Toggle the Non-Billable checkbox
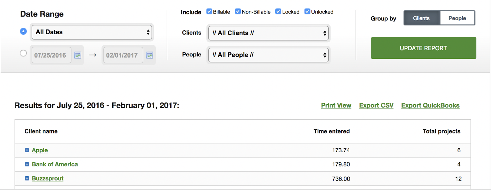Image resolution: width=491 pixels, height=190 pixels. pyautogui.click(x=238, y=12)
